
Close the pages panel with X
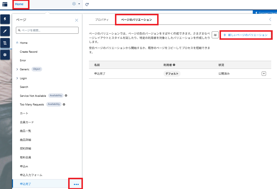[77, 20]
